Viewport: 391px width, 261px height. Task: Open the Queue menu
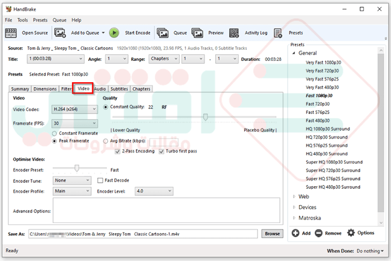click(x=59, y=20)
